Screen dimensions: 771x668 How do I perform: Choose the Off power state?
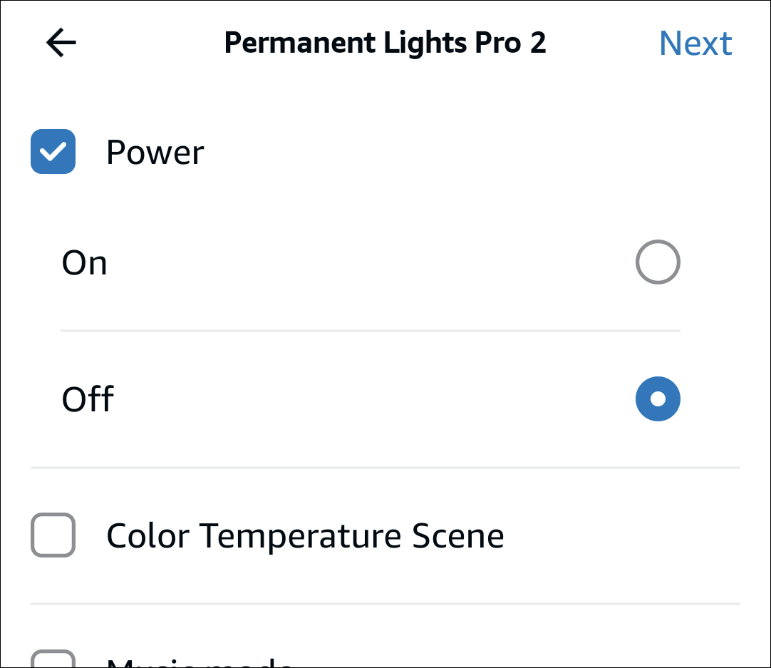(658, 399)
